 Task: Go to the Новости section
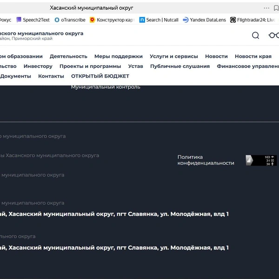coord(216,56)
